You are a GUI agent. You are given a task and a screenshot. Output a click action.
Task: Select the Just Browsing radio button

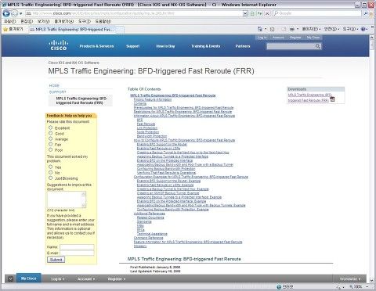[51, 178]
